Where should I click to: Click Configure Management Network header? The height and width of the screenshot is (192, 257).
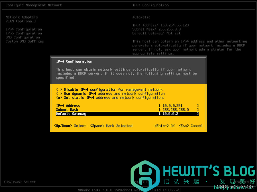(x=34, y=5)
